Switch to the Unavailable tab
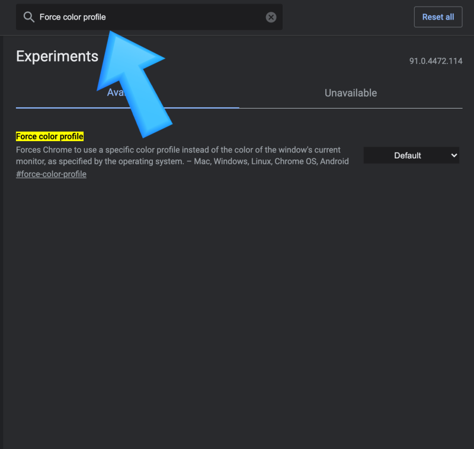Image resolution: width=474 pixels, height=449 pixels. coord(351,93)
